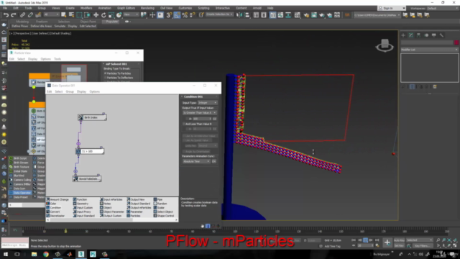Viewport: 460px width, 259px height.
Task: Open the Input Type Integer dropdown
Action: pyautogui.click(x=208, y=103)
